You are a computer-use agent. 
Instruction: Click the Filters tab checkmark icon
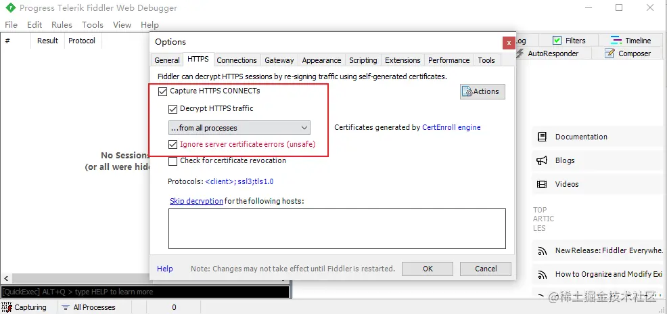click(x=557, y=41)
